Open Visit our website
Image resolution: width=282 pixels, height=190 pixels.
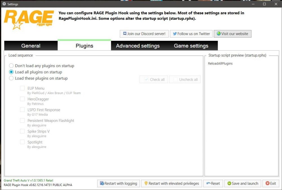tap(233, 34)
